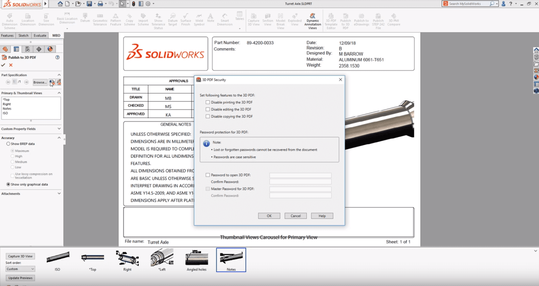Click the Publish to 3D PDF help question mark
This screenshot has height=286, width=539.
click(x=57, y=57)
